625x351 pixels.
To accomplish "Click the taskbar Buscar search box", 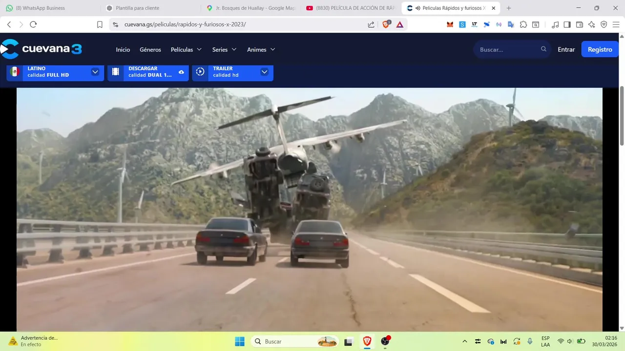I will click(296, 341).
